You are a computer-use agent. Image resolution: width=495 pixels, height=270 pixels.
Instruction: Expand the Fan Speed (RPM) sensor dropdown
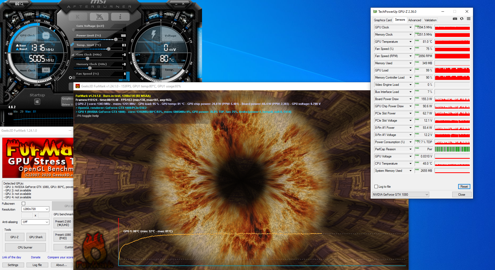click(x=410, y=56)
